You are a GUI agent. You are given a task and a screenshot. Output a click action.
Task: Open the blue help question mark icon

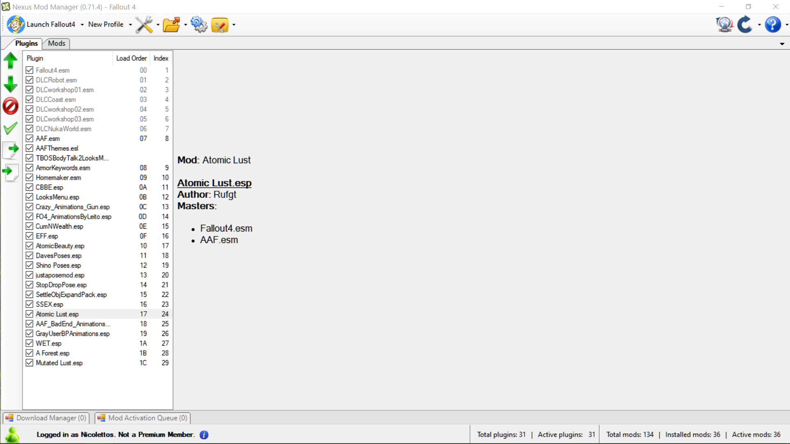(773, 25)
